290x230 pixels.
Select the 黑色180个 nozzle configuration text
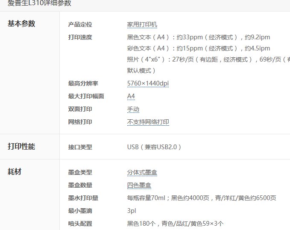tap(175, 224)
